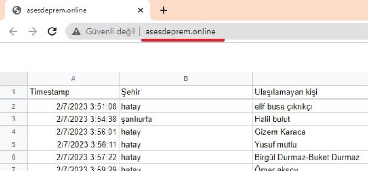Click the 'Timestamp' header cell

click(x=73, y=92)
